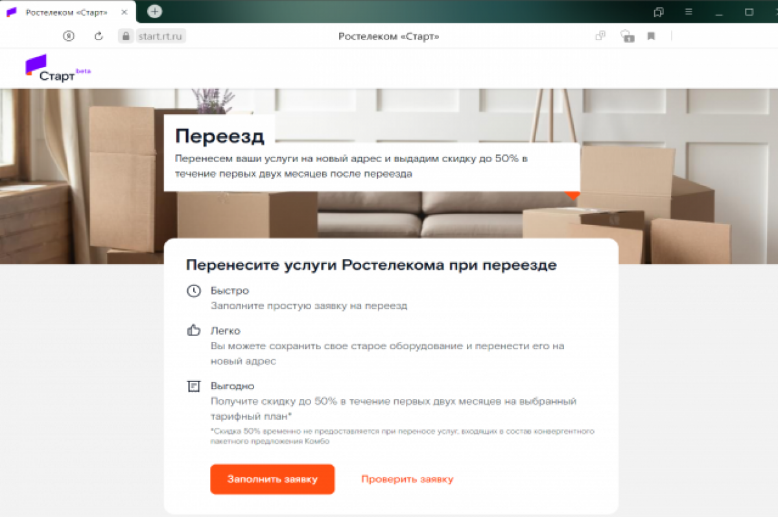Click the Заполнить заявку button

click(x=272, y=479)
